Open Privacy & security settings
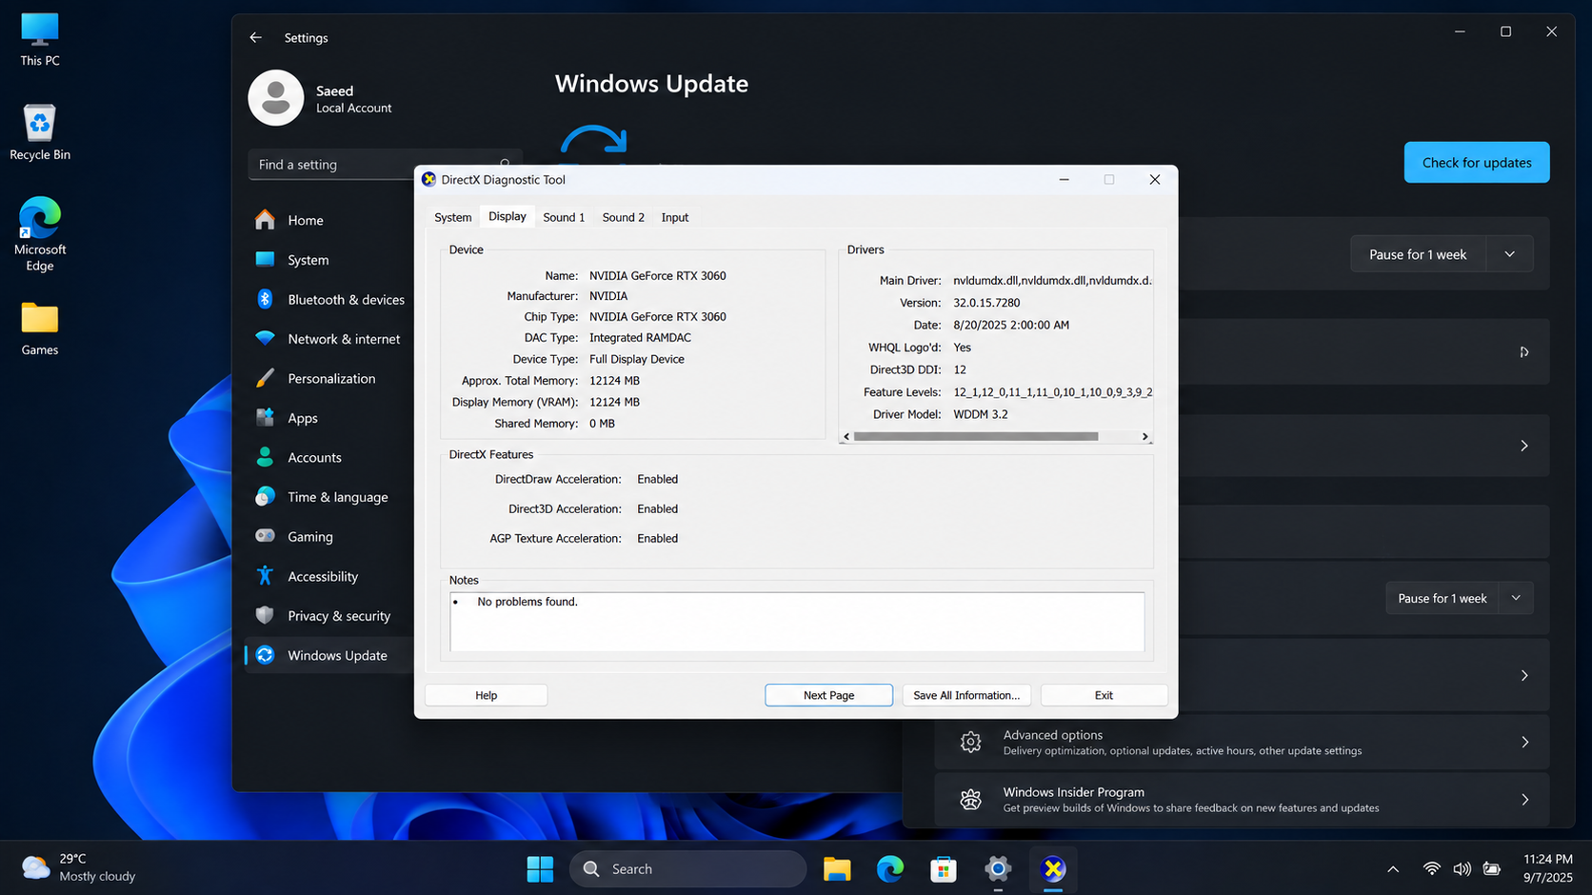 click(329, 616)
